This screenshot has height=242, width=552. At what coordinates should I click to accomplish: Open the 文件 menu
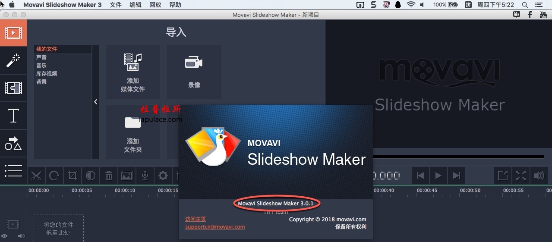[116, 5]
